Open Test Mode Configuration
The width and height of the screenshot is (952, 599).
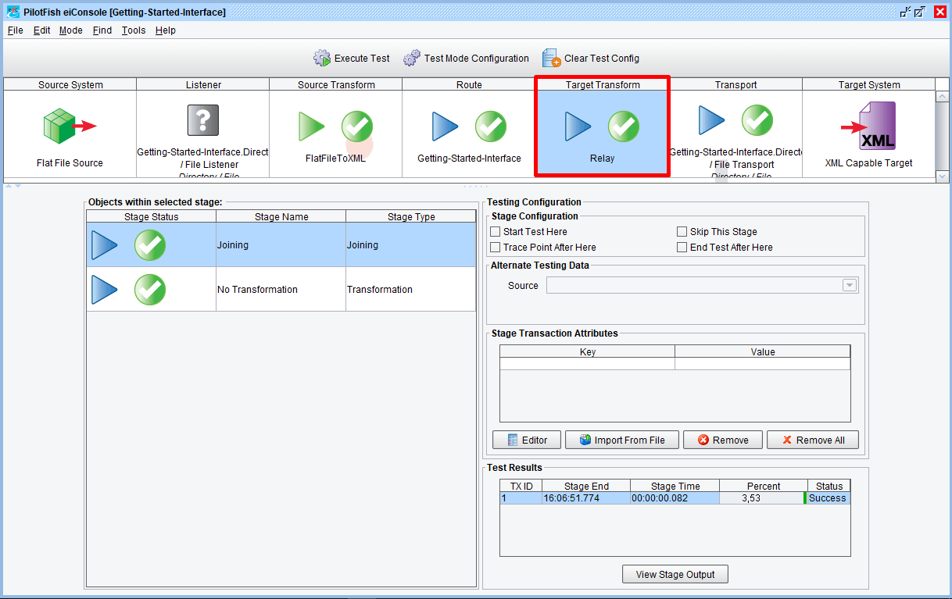pyautogui.click(x=466, y=59)
